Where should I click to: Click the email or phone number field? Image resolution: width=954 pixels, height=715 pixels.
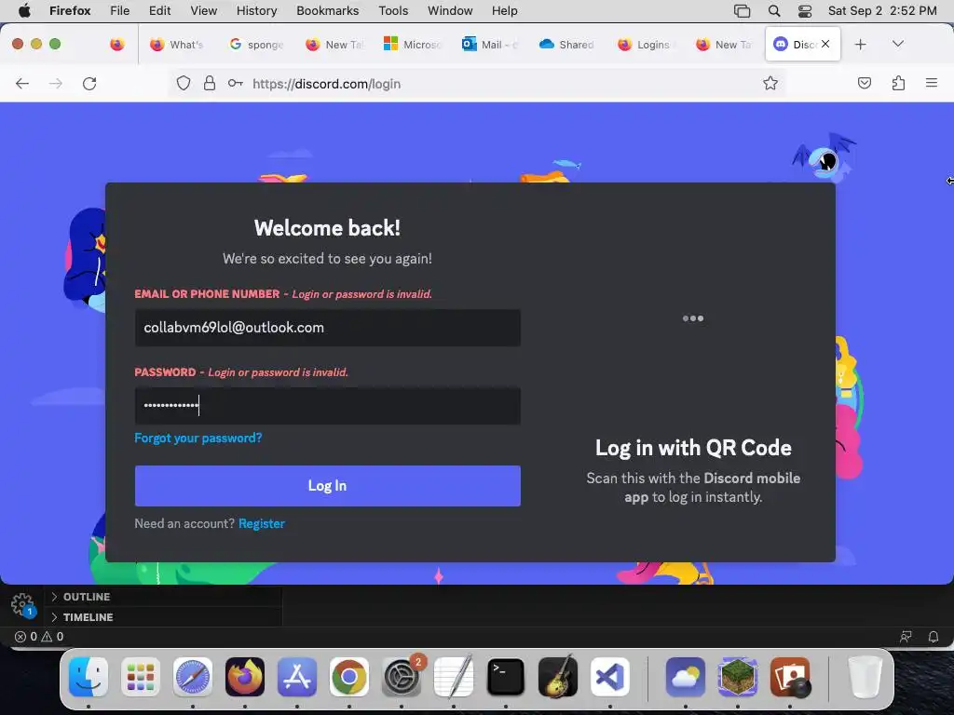click(x=327, y=328)
